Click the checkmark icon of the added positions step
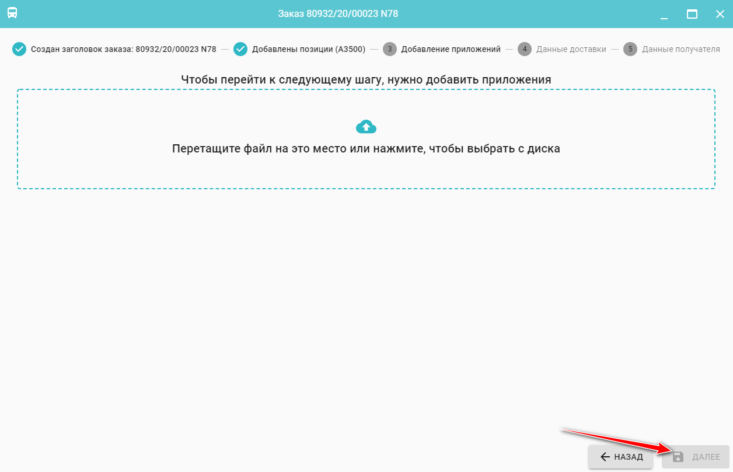The image size is (733, 472). tap(240, 49)
